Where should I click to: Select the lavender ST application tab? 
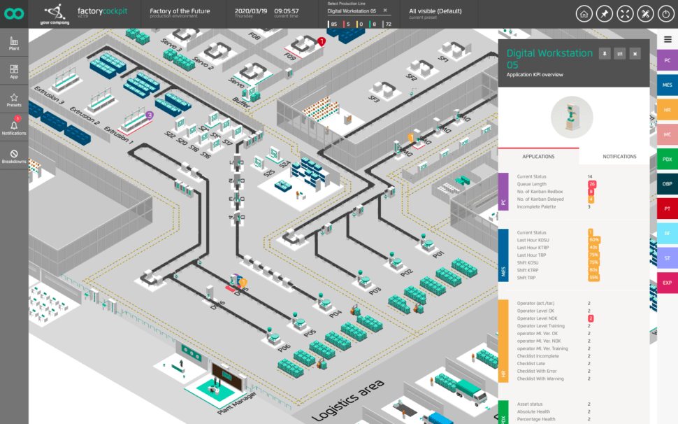point(668,258)
